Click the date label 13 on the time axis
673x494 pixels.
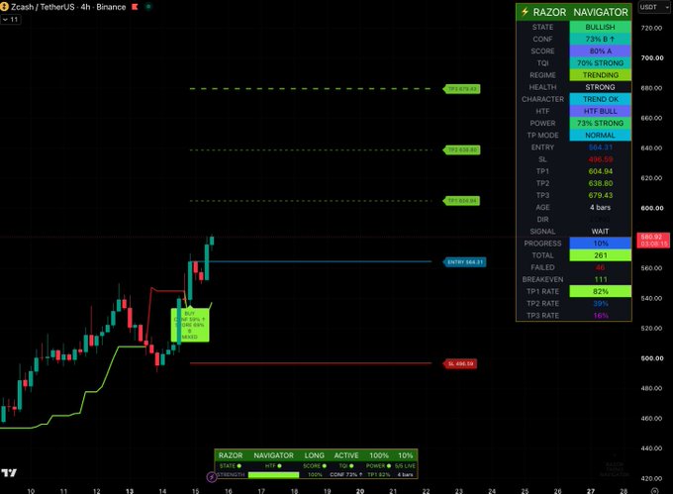pyautogui.click(x=130, y=491)
